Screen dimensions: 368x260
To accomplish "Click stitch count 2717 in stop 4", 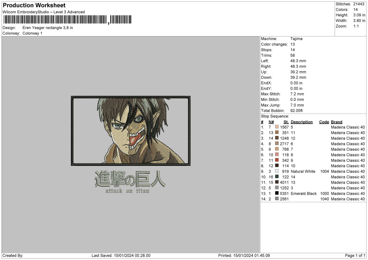I will click(284, 144).
